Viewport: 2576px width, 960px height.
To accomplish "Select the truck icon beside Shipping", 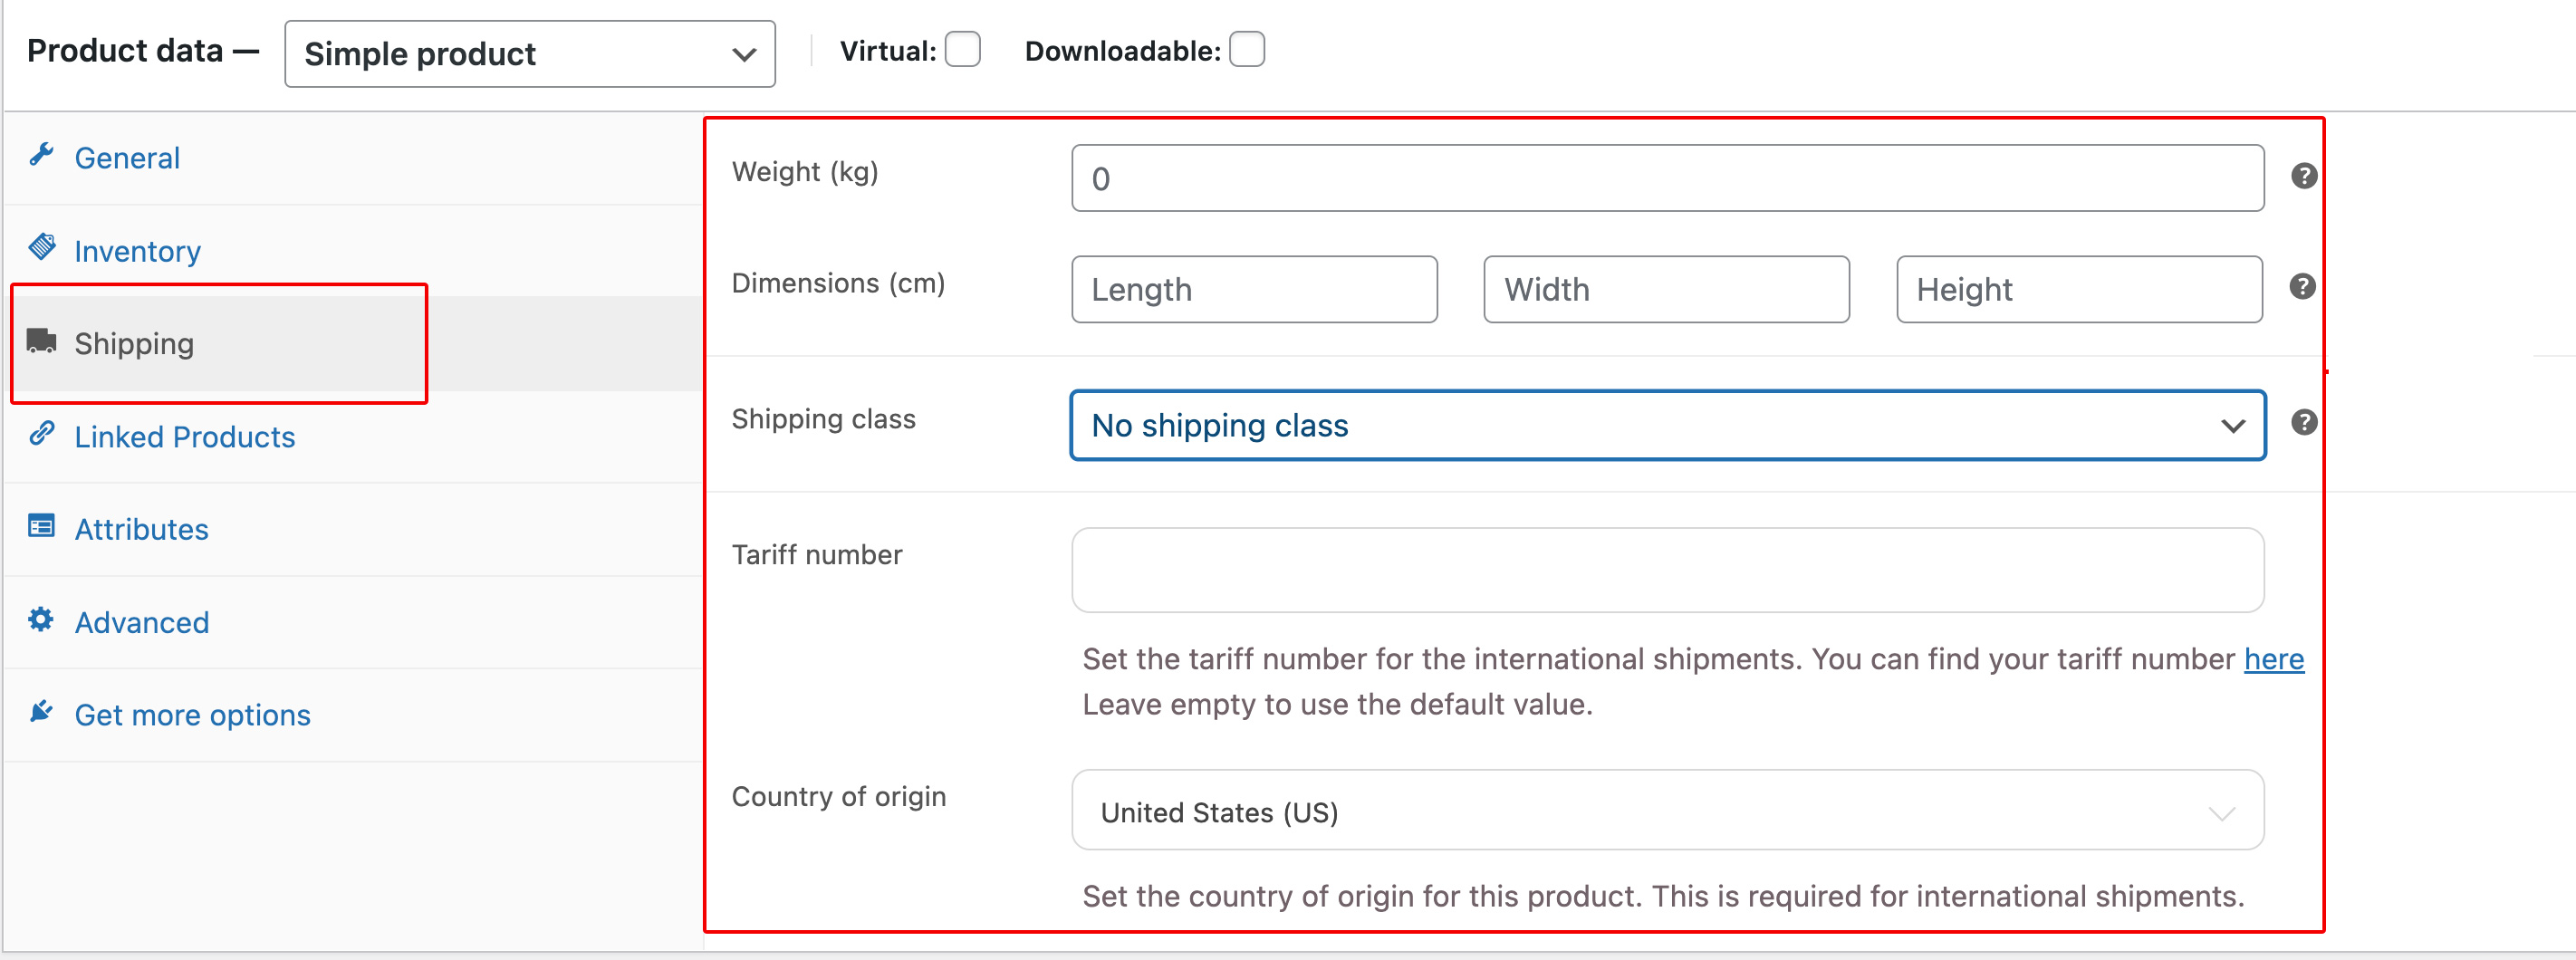I will coord(42,340).
